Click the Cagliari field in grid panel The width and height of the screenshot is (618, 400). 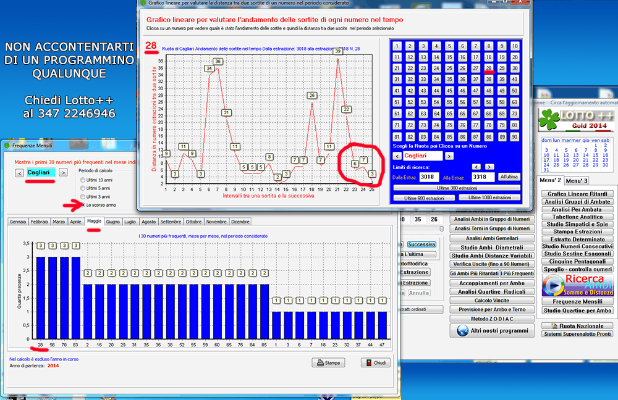pyautogui.click(x=423, y=156)
